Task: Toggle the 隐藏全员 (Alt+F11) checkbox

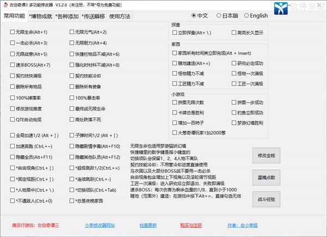Action: [13, 157]
